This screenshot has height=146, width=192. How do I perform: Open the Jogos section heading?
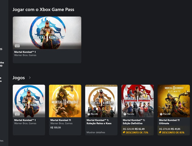[x=19, y=78]
